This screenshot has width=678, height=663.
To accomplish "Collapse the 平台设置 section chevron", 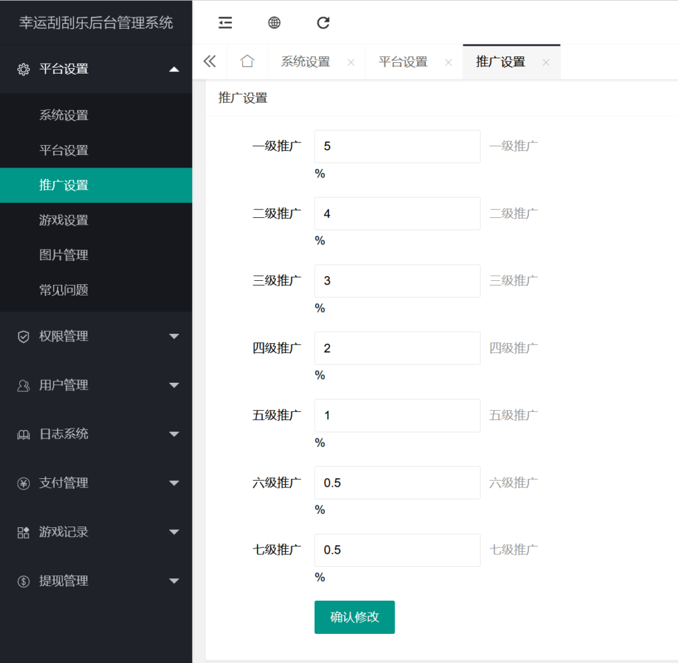I will click(x=174, y=69).
